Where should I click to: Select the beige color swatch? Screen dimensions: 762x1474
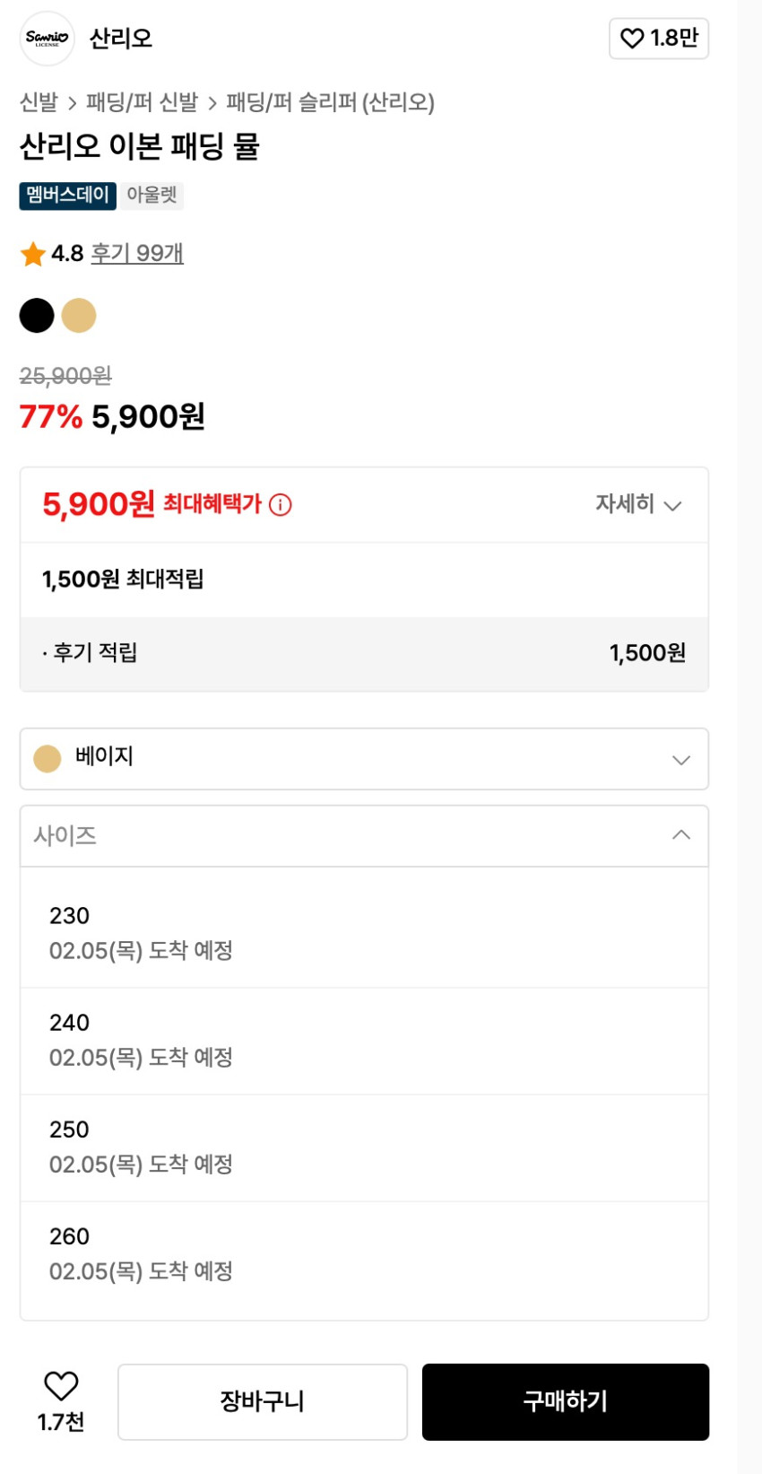pyautogui.click(x=79, y=316)
